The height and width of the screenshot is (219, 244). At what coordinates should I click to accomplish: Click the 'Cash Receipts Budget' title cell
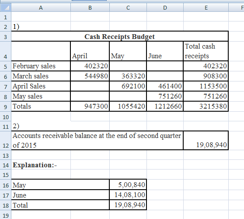[x=120, y=36]
